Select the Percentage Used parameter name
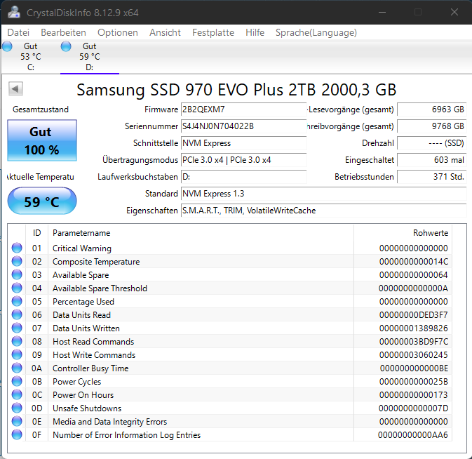Screen dimensions: 472x459 83,302
